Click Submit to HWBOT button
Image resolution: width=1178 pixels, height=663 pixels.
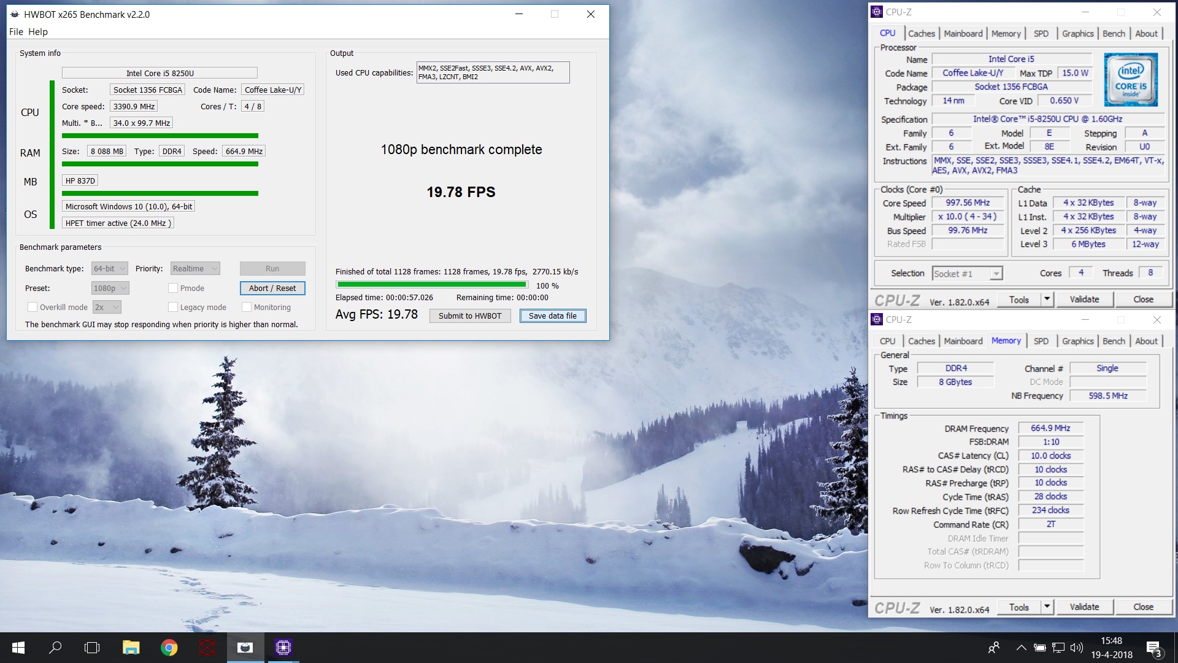470,316
